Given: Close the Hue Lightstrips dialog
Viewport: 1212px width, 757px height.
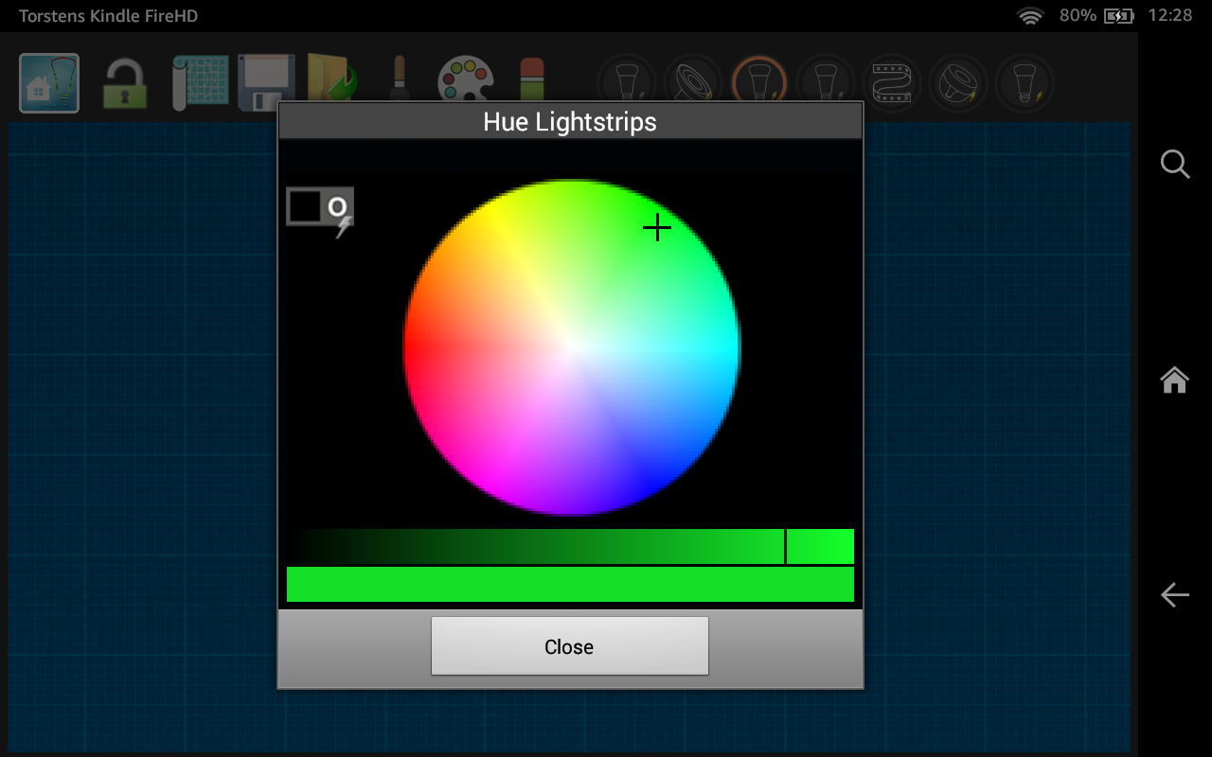Looking at the screenshot, I should tap(569, 646).
